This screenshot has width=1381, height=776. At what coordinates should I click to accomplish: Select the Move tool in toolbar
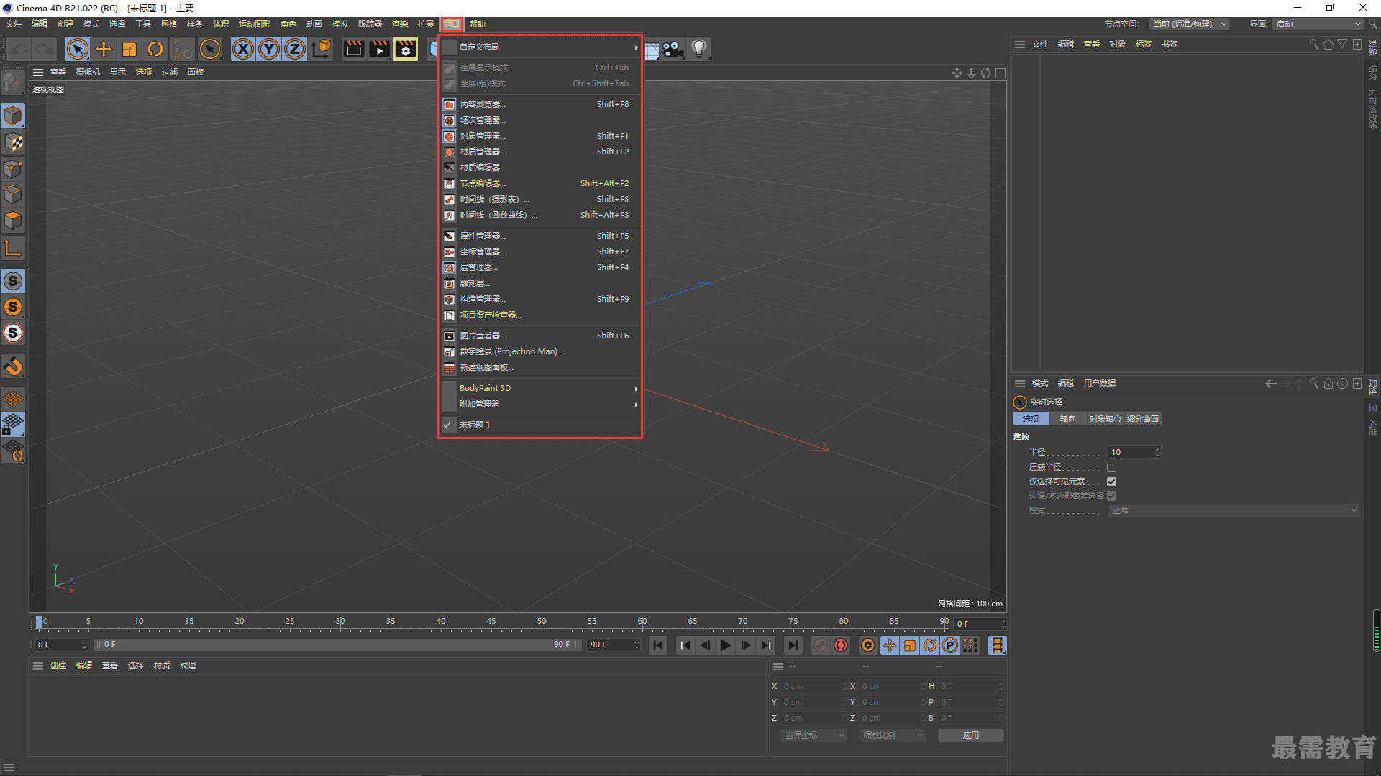104,49
